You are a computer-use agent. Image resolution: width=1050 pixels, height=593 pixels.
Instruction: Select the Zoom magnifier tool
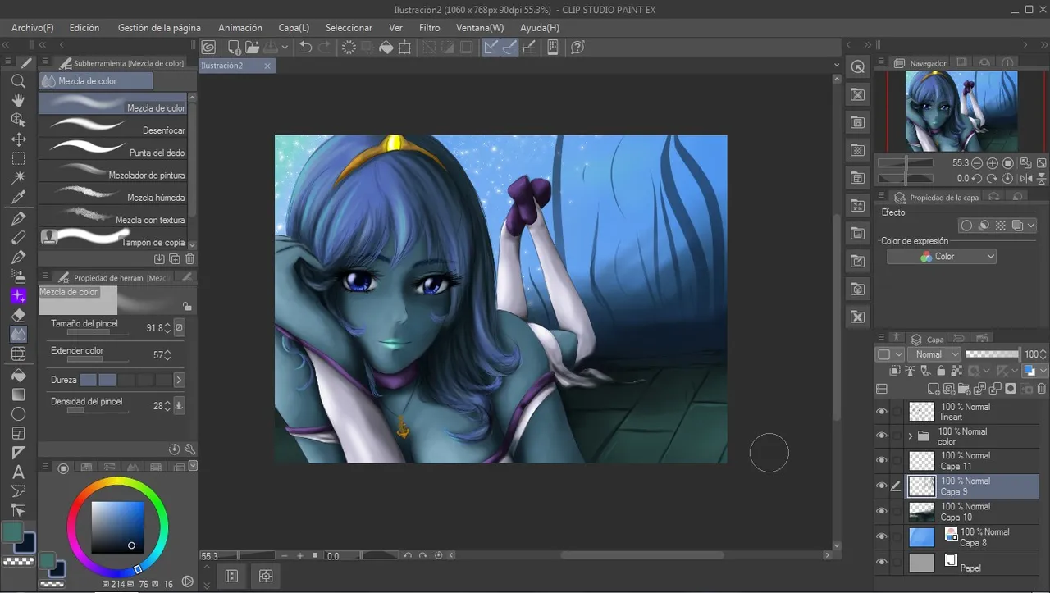[18, 81]
